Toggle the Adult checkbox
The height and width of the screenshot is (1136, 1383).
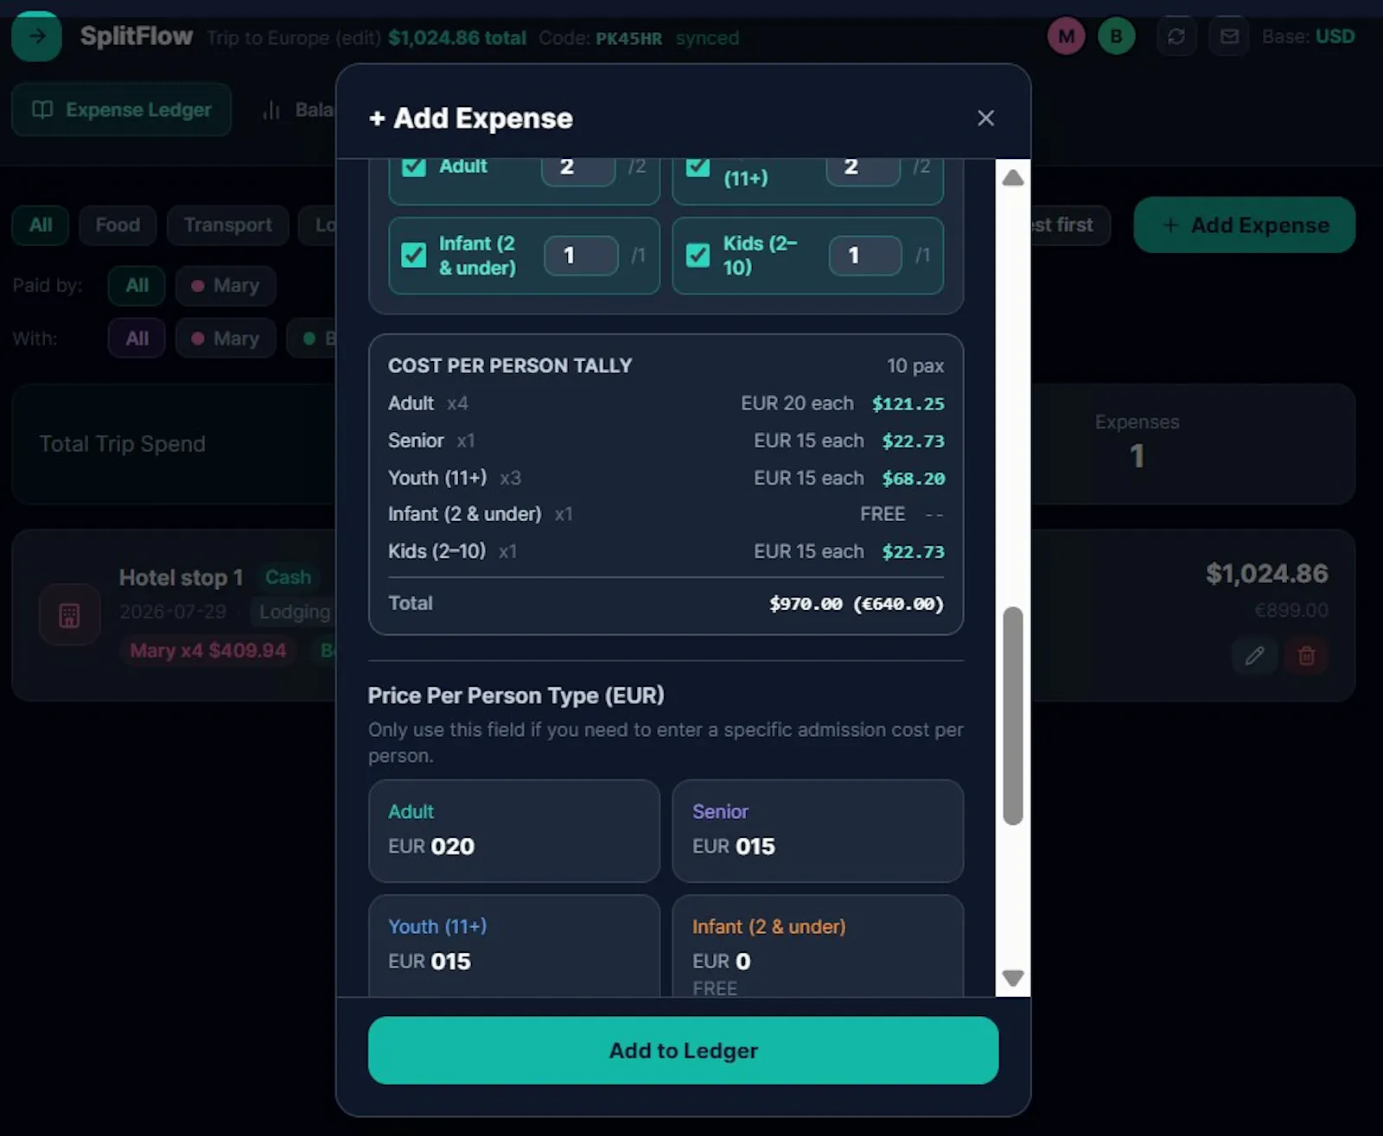(x=414, y=166)
